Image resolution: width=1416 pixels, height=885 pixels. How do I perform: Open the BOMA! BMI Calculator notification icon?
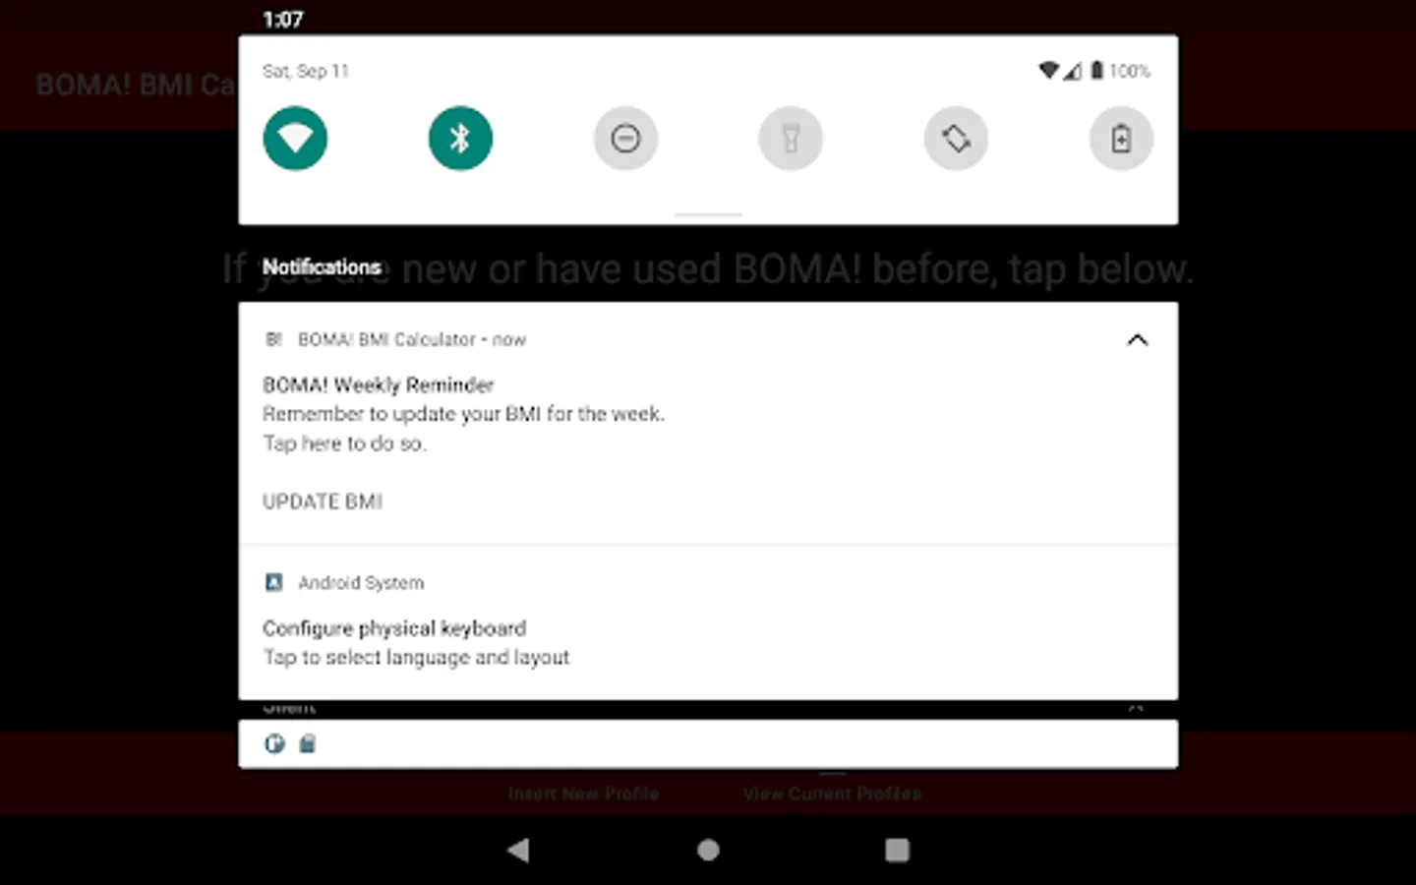pyautogui.click(x=274, y=339)
